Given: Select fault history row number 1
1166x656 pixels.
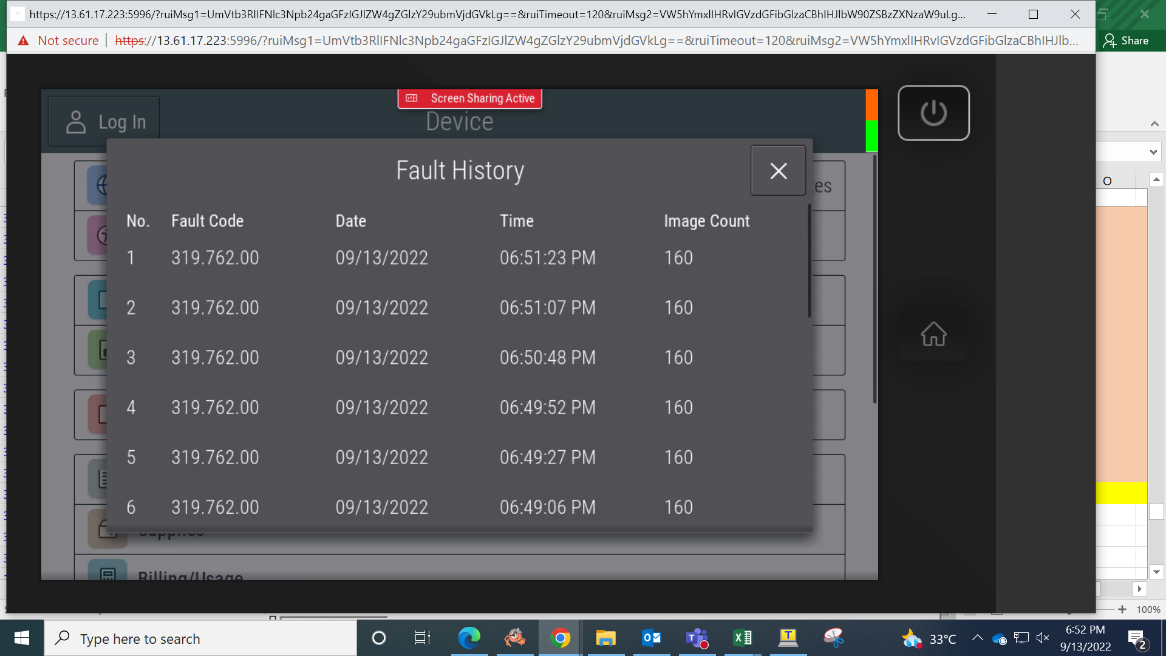Looking at the screenshot, I should [459, 258].
